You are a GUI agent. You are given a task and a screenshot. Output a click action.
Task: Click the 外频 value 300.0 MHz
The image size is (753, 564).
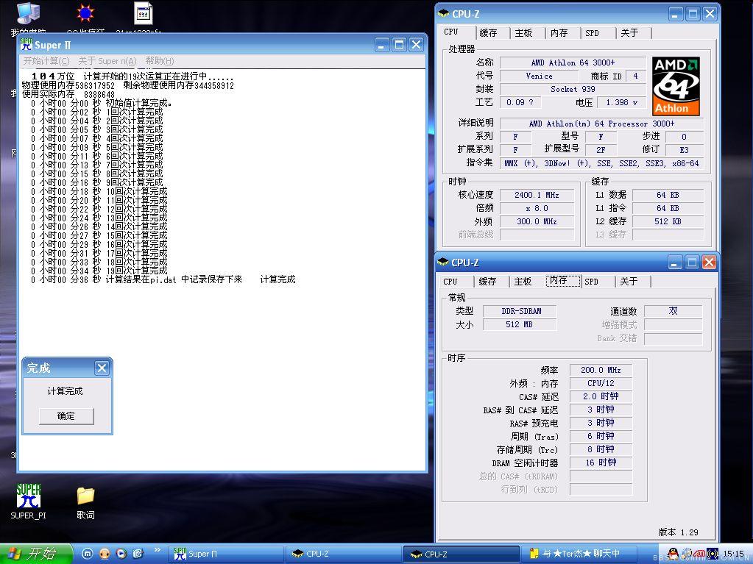click(537, 221)
